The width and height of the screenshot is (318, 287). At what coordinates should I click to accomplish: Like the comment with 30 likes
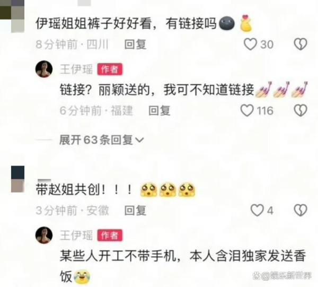coord(250,45)
